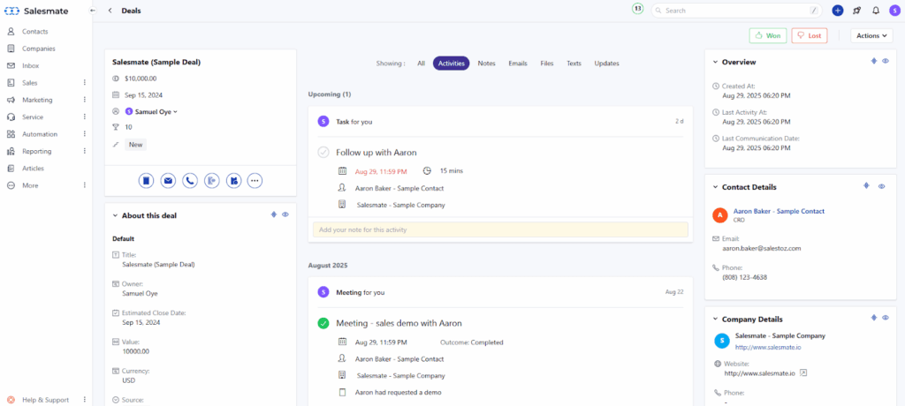Click the rocket icon in top bar

click(x=856, y=11)
